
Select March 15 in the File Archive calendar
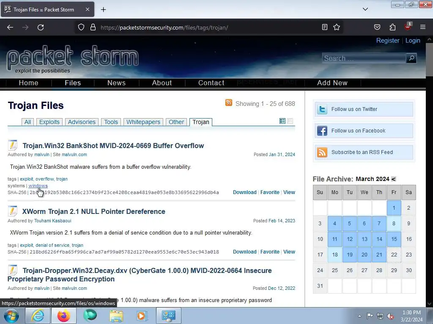coord(394,239)
